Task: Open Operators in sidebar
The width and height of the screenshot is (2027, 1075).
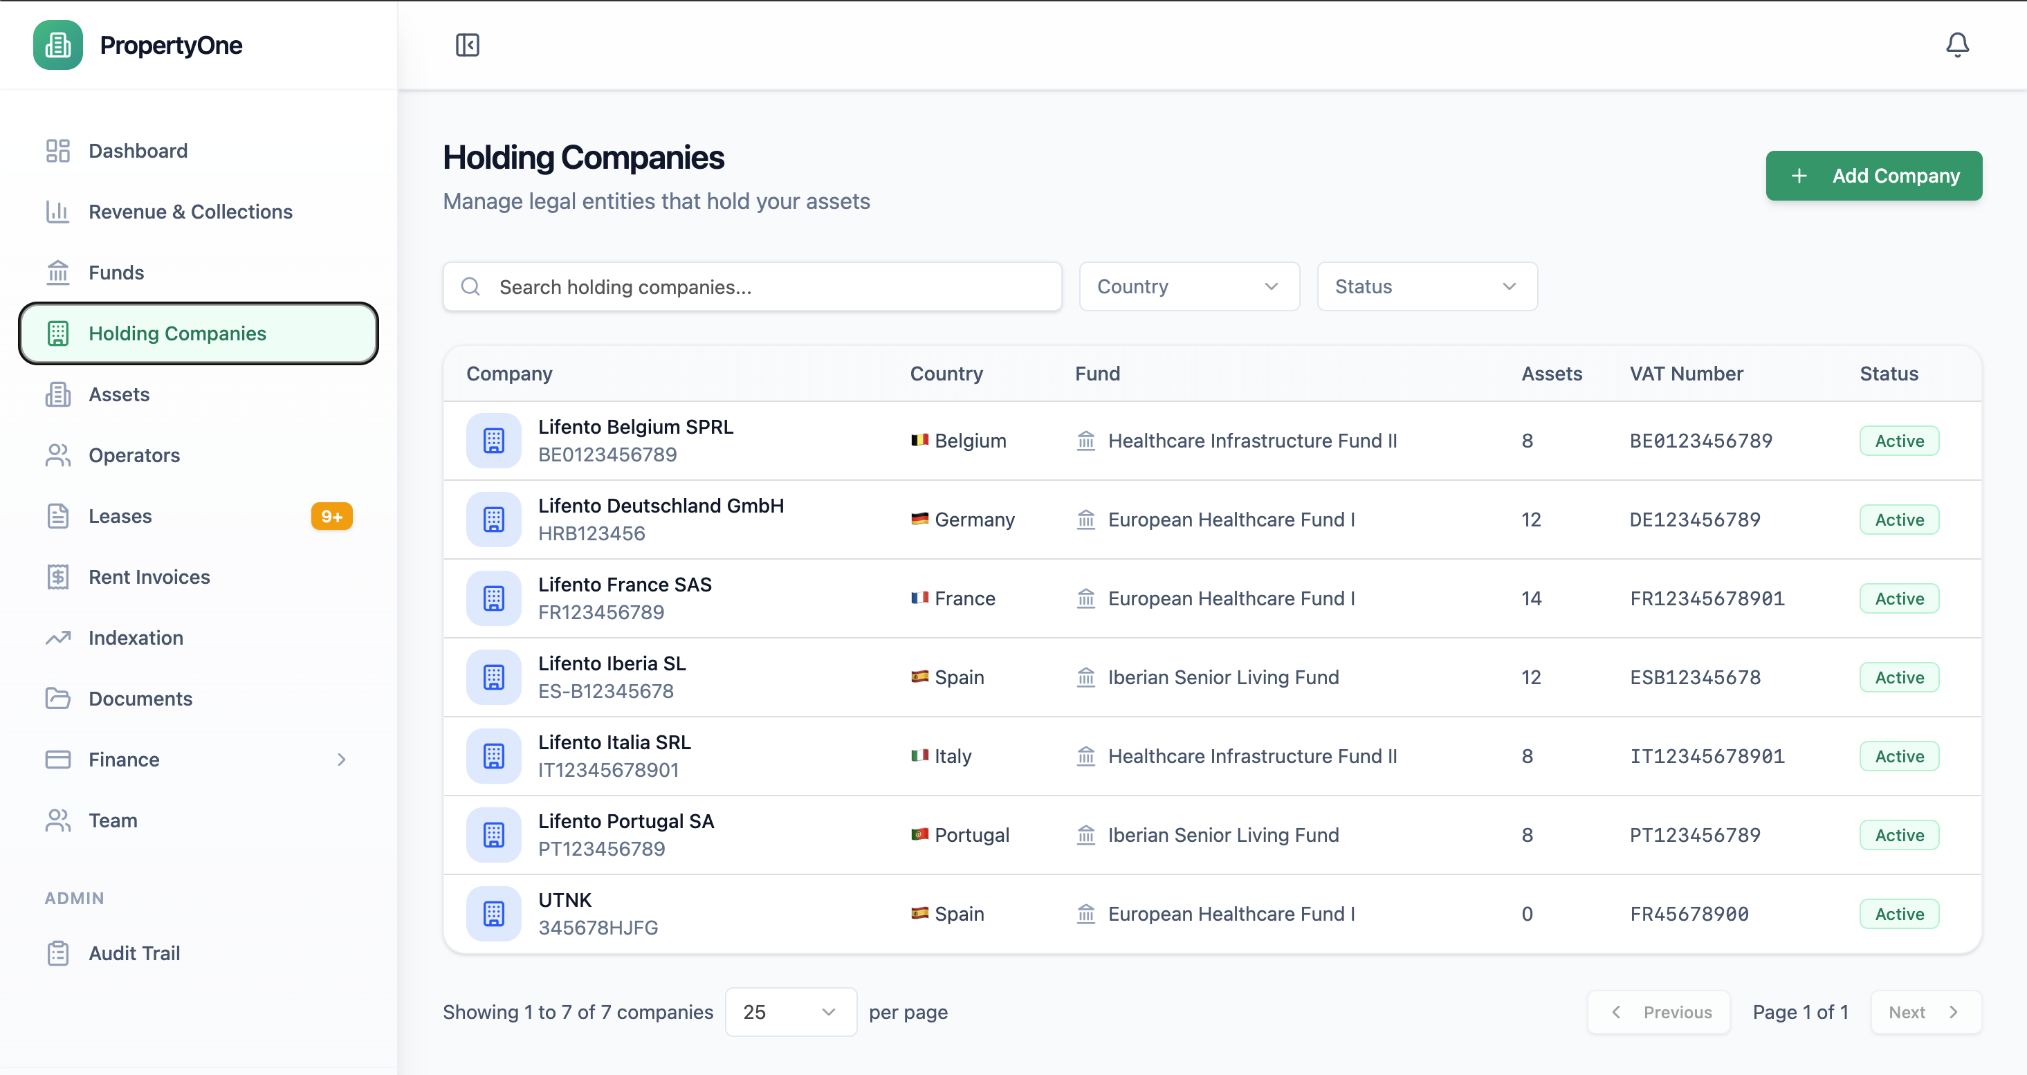Action: 199,455
